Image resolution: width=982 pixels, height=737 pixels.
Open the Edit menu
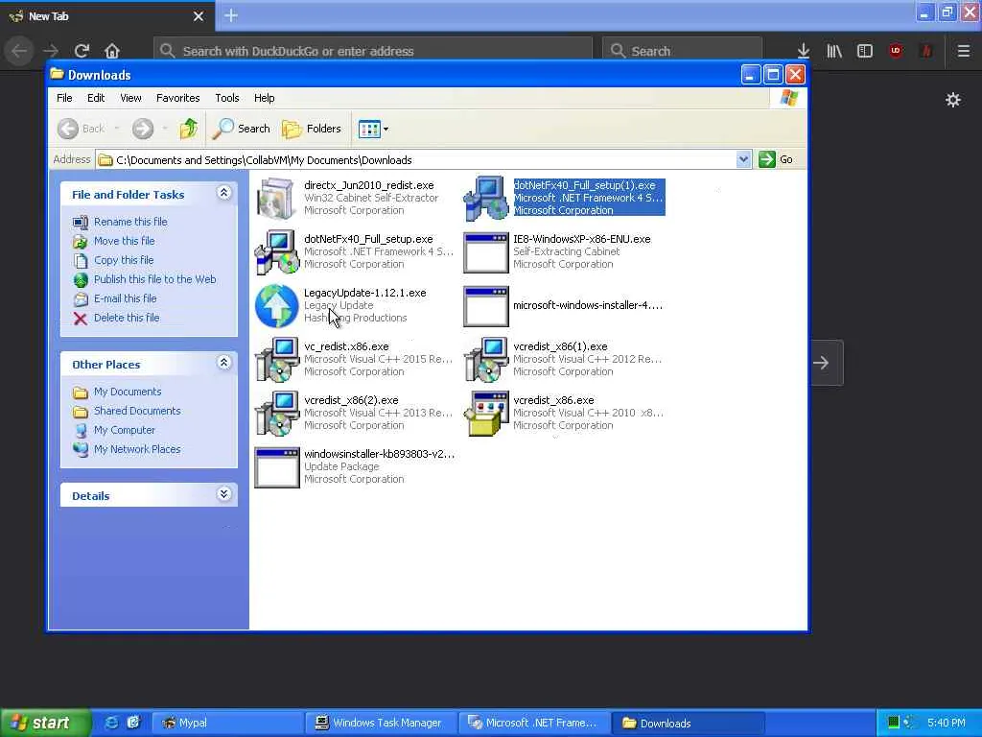[96, 98]
